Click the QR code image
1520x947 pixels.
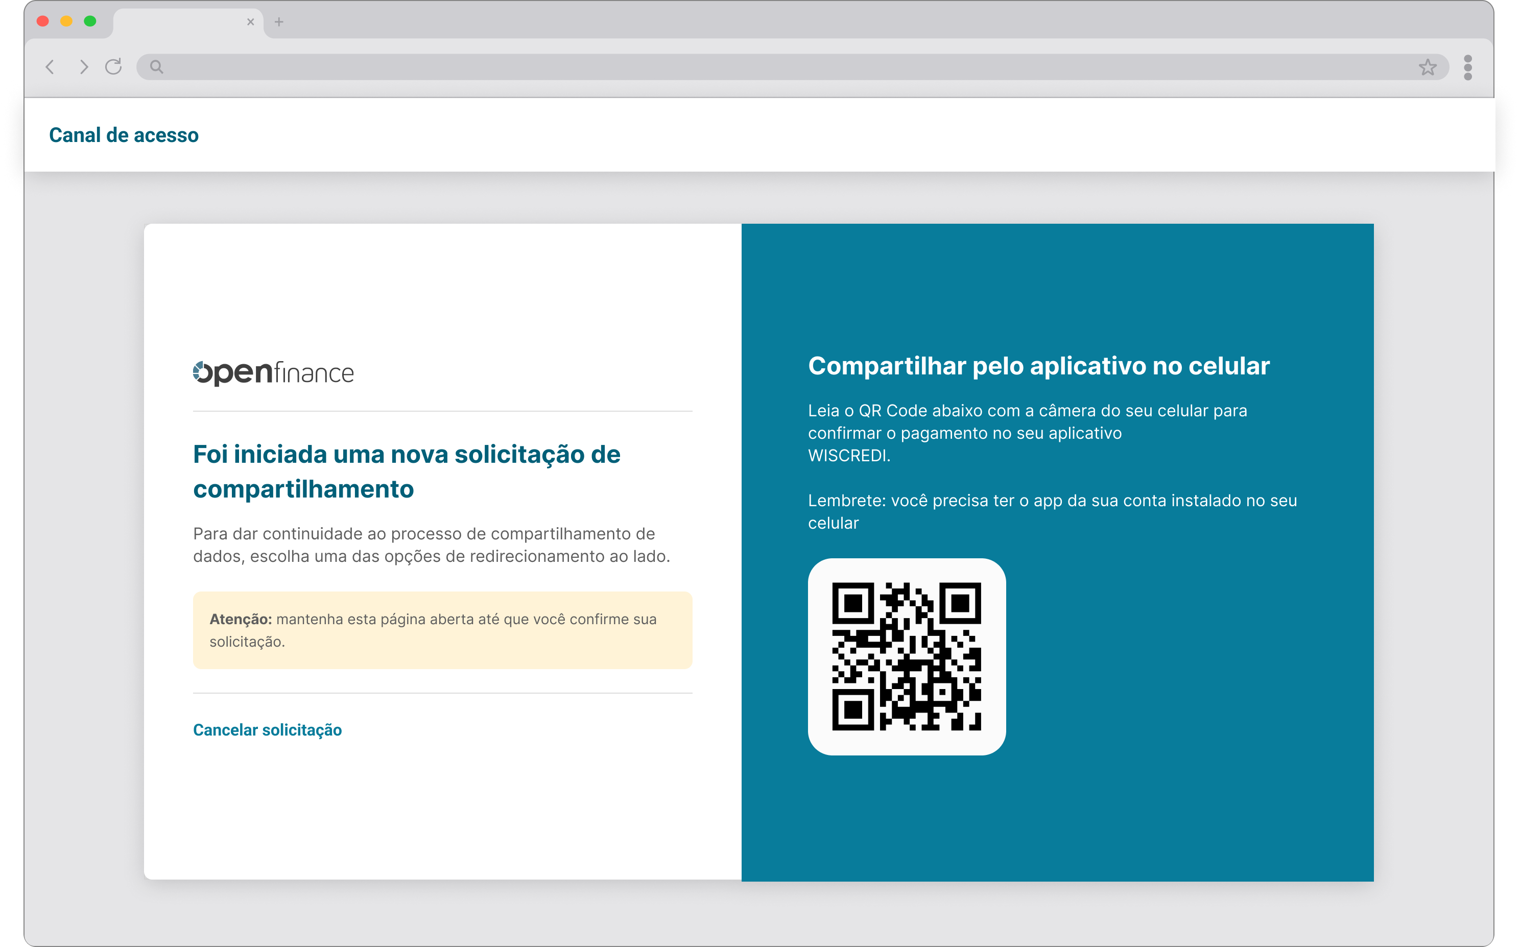[906, 656]
